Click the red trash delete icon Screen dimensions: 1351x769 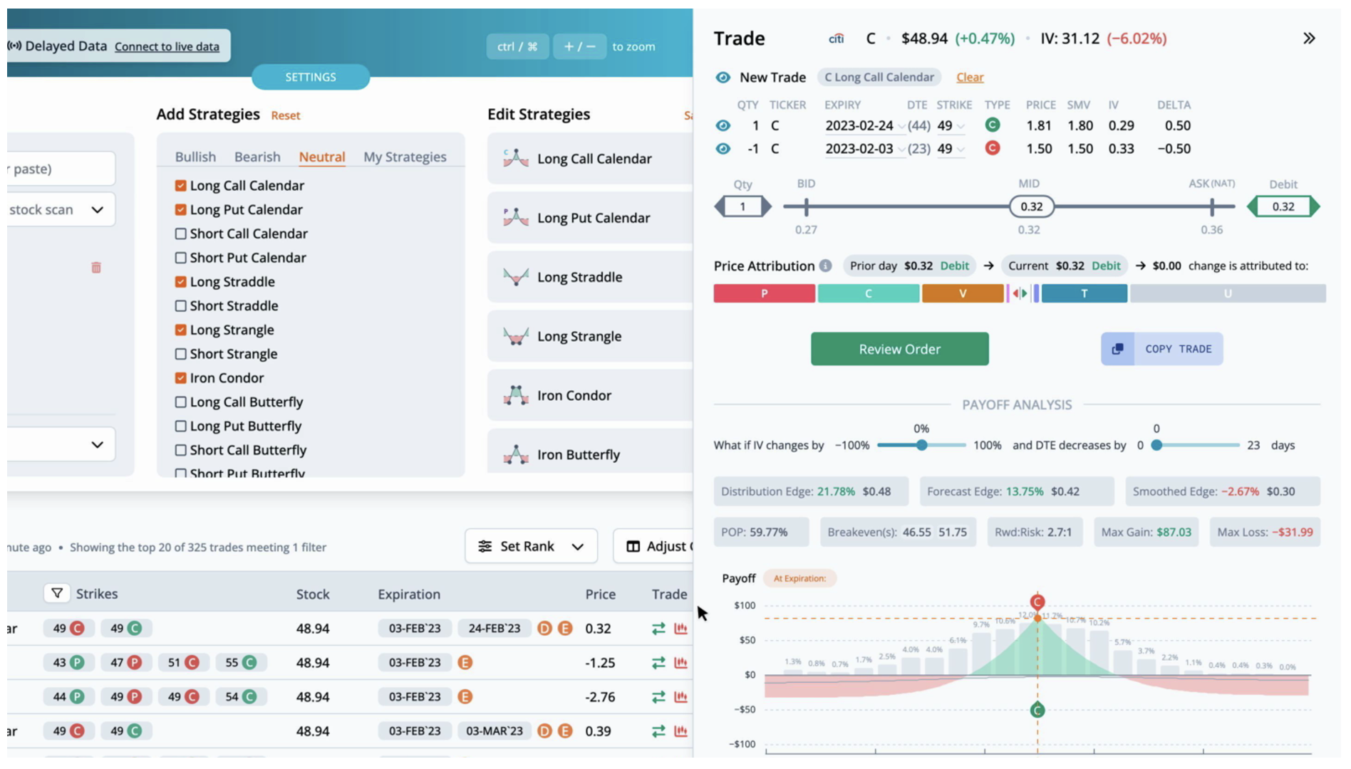click(x=96, y=268)
